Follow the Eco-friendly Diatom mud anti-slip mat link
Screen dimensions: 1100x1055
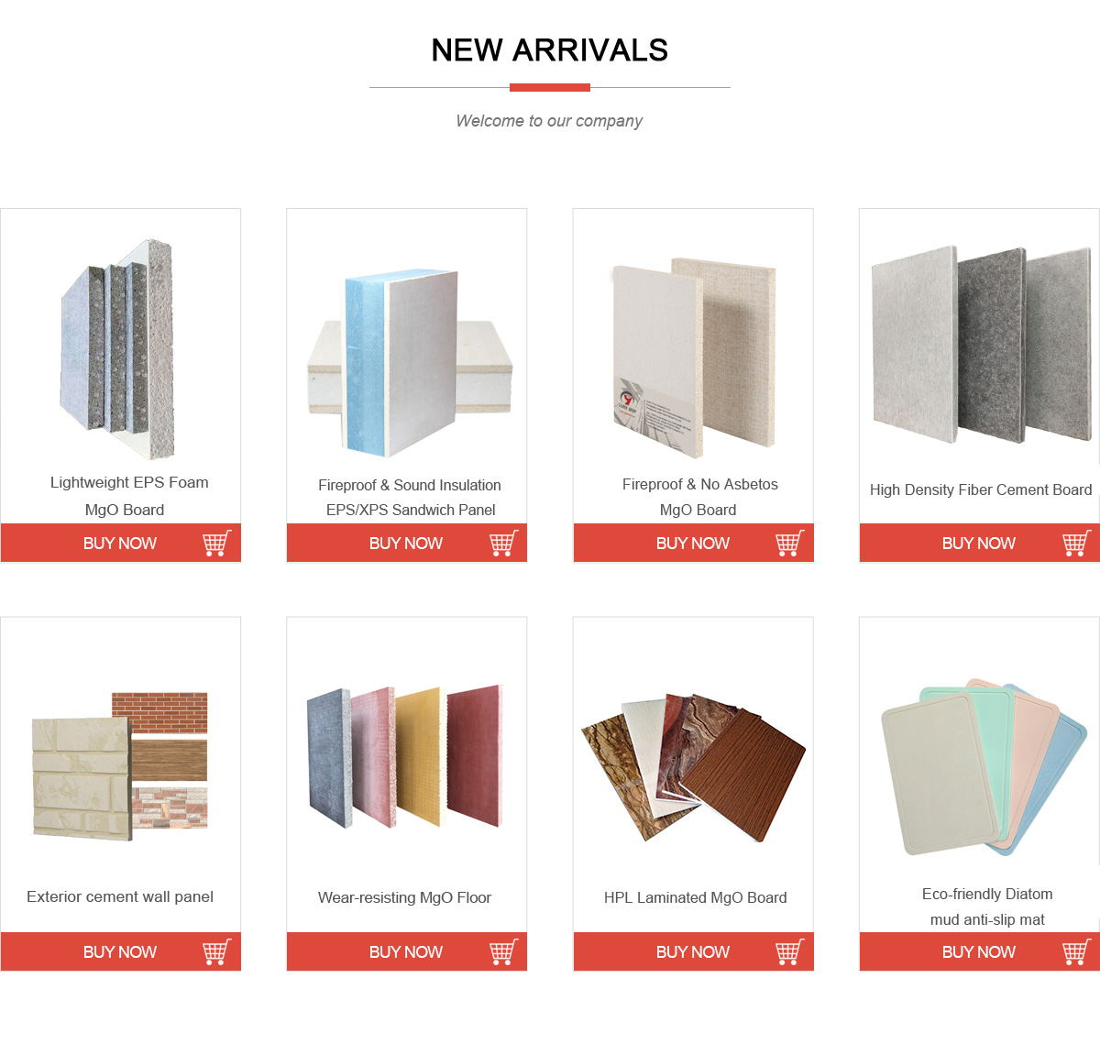987,907
